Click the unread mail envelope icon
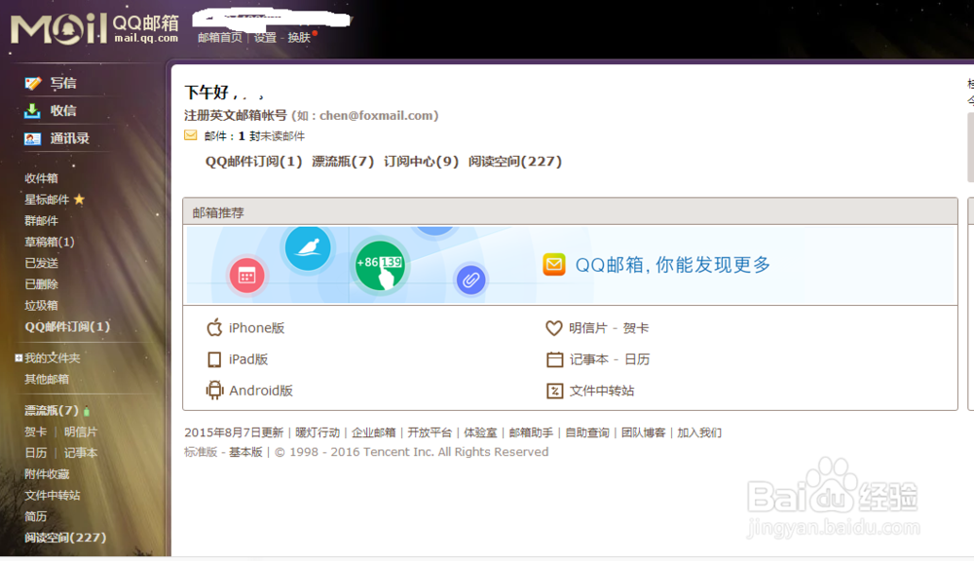Viewport: 974px width, 561px height. [191, 135]
